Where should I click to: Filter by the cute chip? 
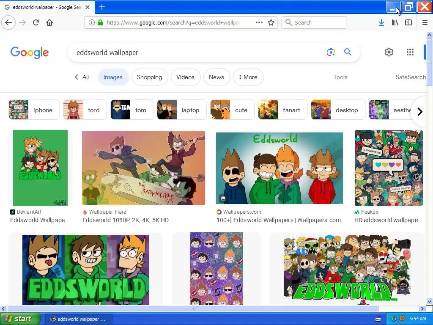click(x=232, y=110)
